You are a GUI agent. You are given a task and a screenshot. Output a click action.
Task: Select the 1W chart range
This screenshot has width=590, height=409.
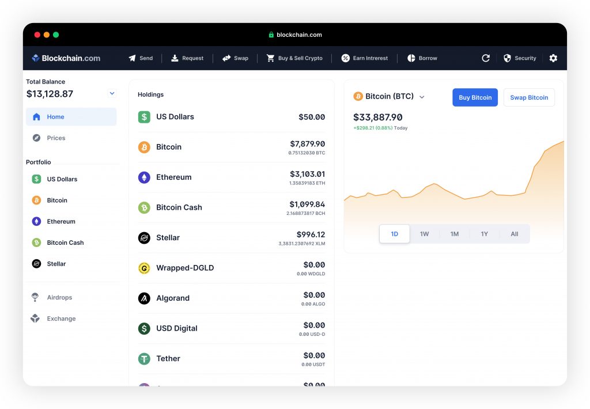[424, 234]
